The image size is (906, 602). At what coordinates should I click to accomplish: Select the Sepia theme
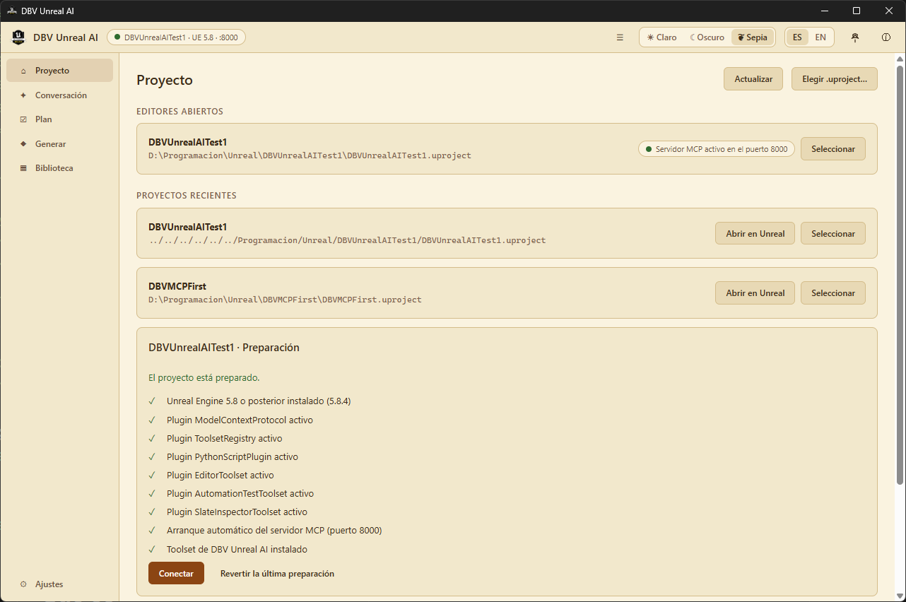coord(753,37)
